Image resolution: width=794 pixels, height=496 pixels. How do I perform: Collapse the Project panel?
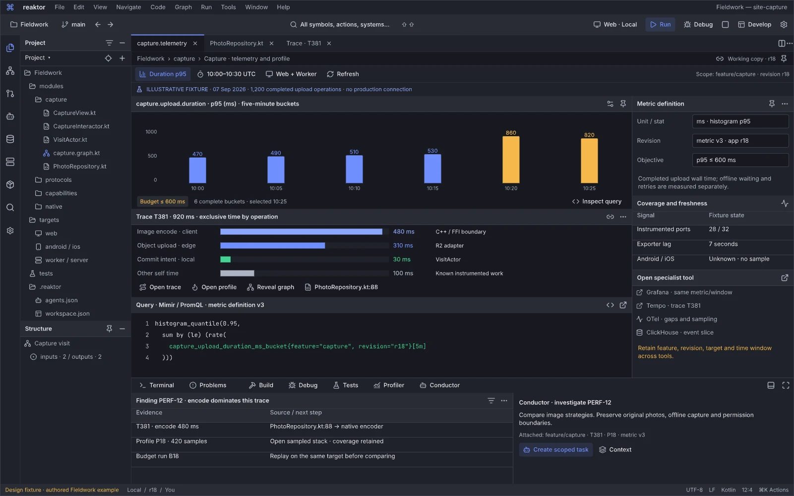click(x=122, y=43)
